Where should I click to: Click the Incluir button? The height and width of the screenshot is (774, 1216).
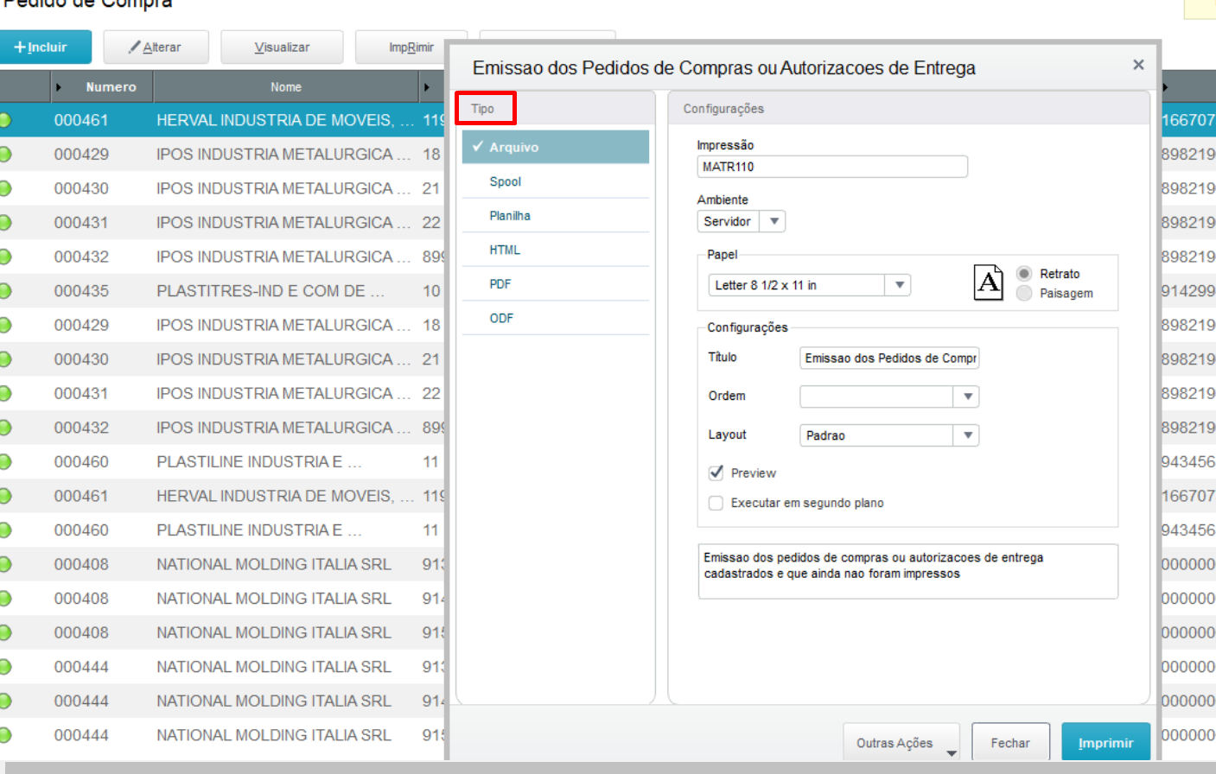click(45, 48)
